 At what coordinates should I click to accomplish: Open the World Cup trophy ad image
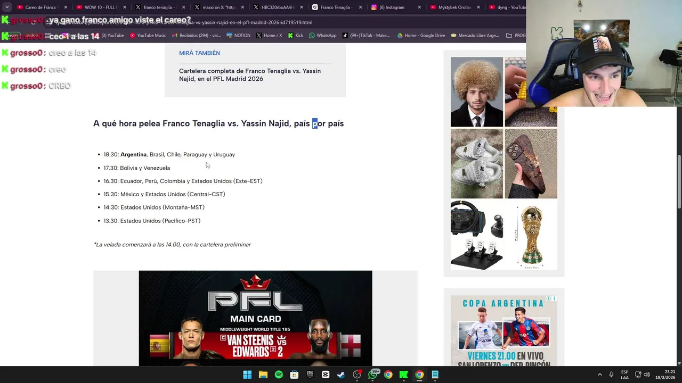[x=531, y=235]
